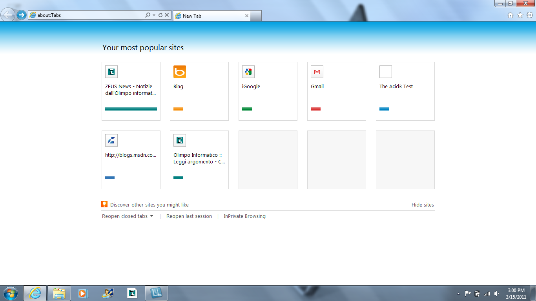The image size is (536, 301).
Task: Click Gmail red activity bar
Action: click(315, 109)
